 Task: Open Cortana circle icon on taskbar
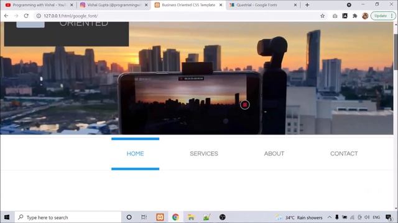coord(129,217)
